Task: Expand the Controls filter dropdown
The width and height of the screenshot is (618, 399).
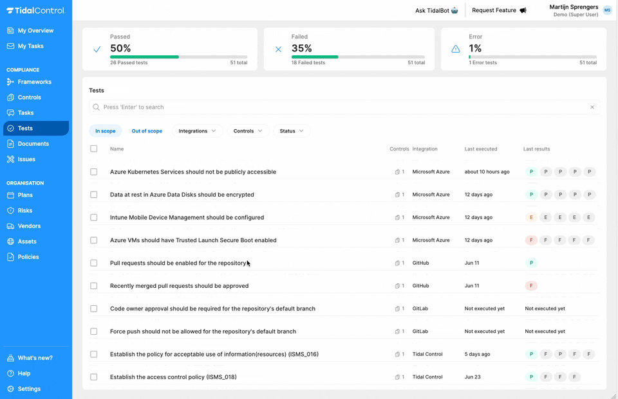Action: (x=247, y=130)
